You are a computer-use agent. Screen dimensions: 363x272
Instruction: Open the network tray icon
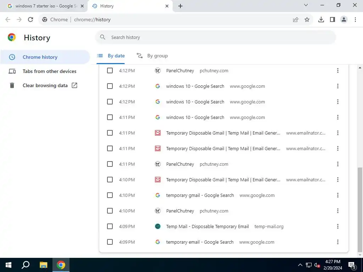tap(309, 265)
